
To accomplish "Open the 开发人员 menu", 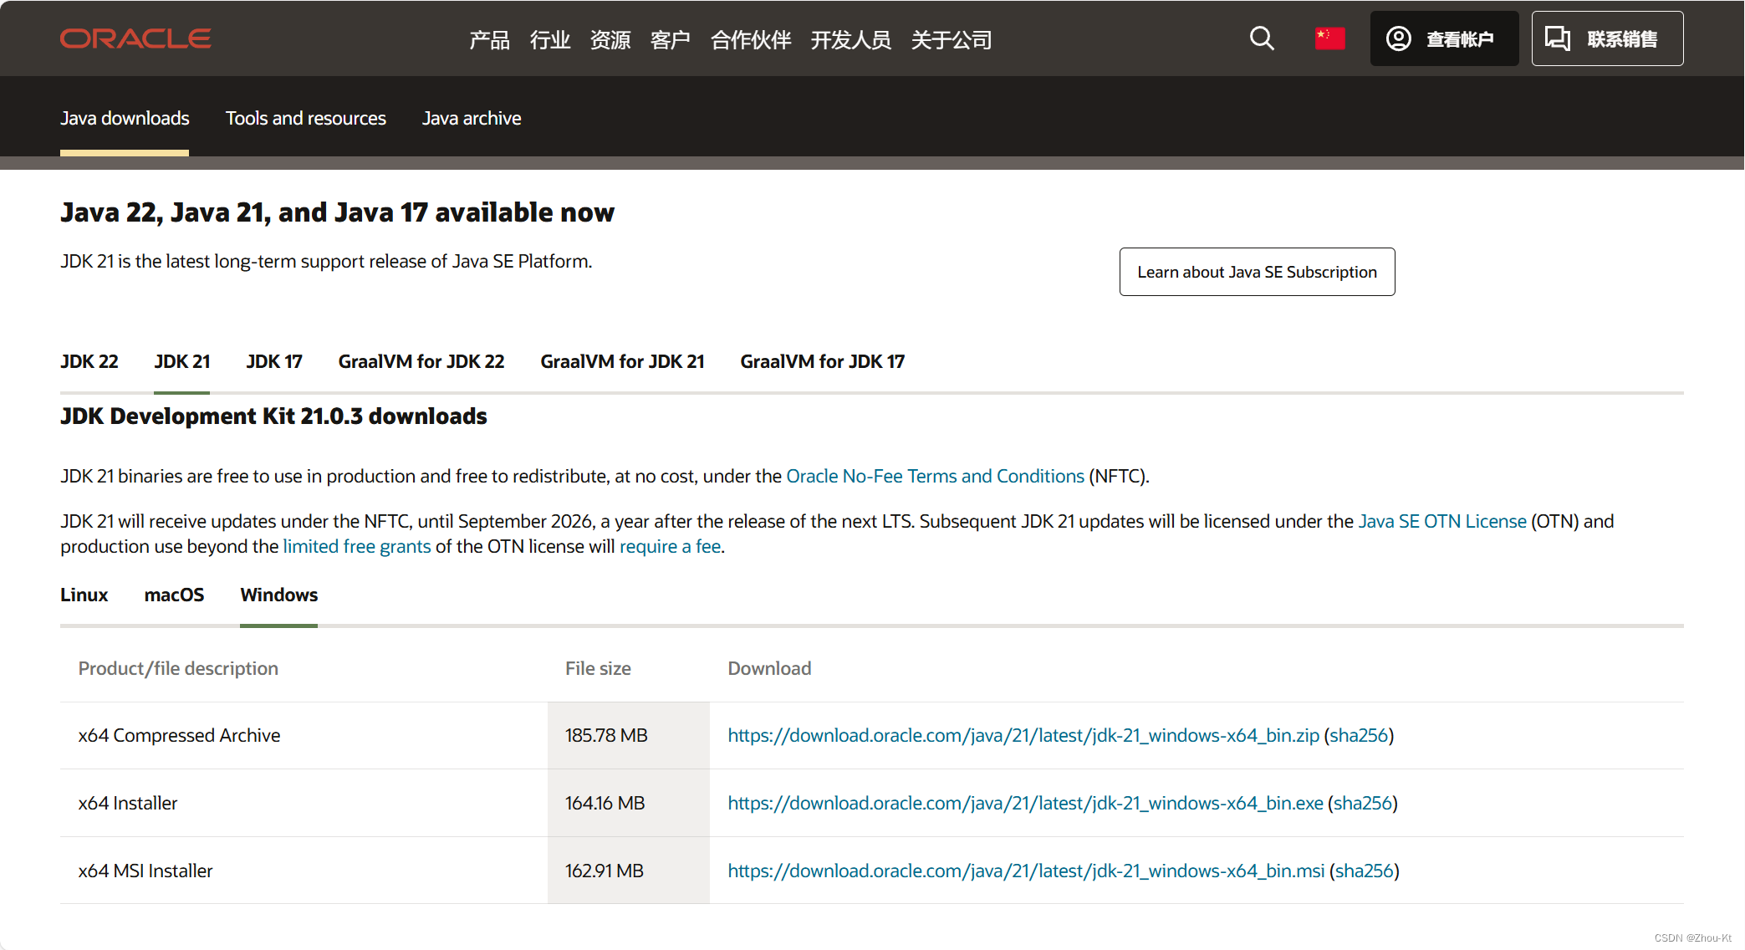I will pos(850,39).
